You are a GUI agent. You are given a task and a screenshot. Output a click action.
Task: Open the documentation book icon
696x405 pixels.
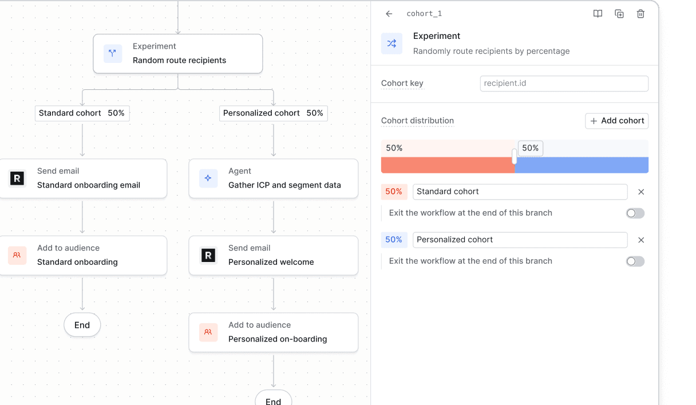point(598,14)
